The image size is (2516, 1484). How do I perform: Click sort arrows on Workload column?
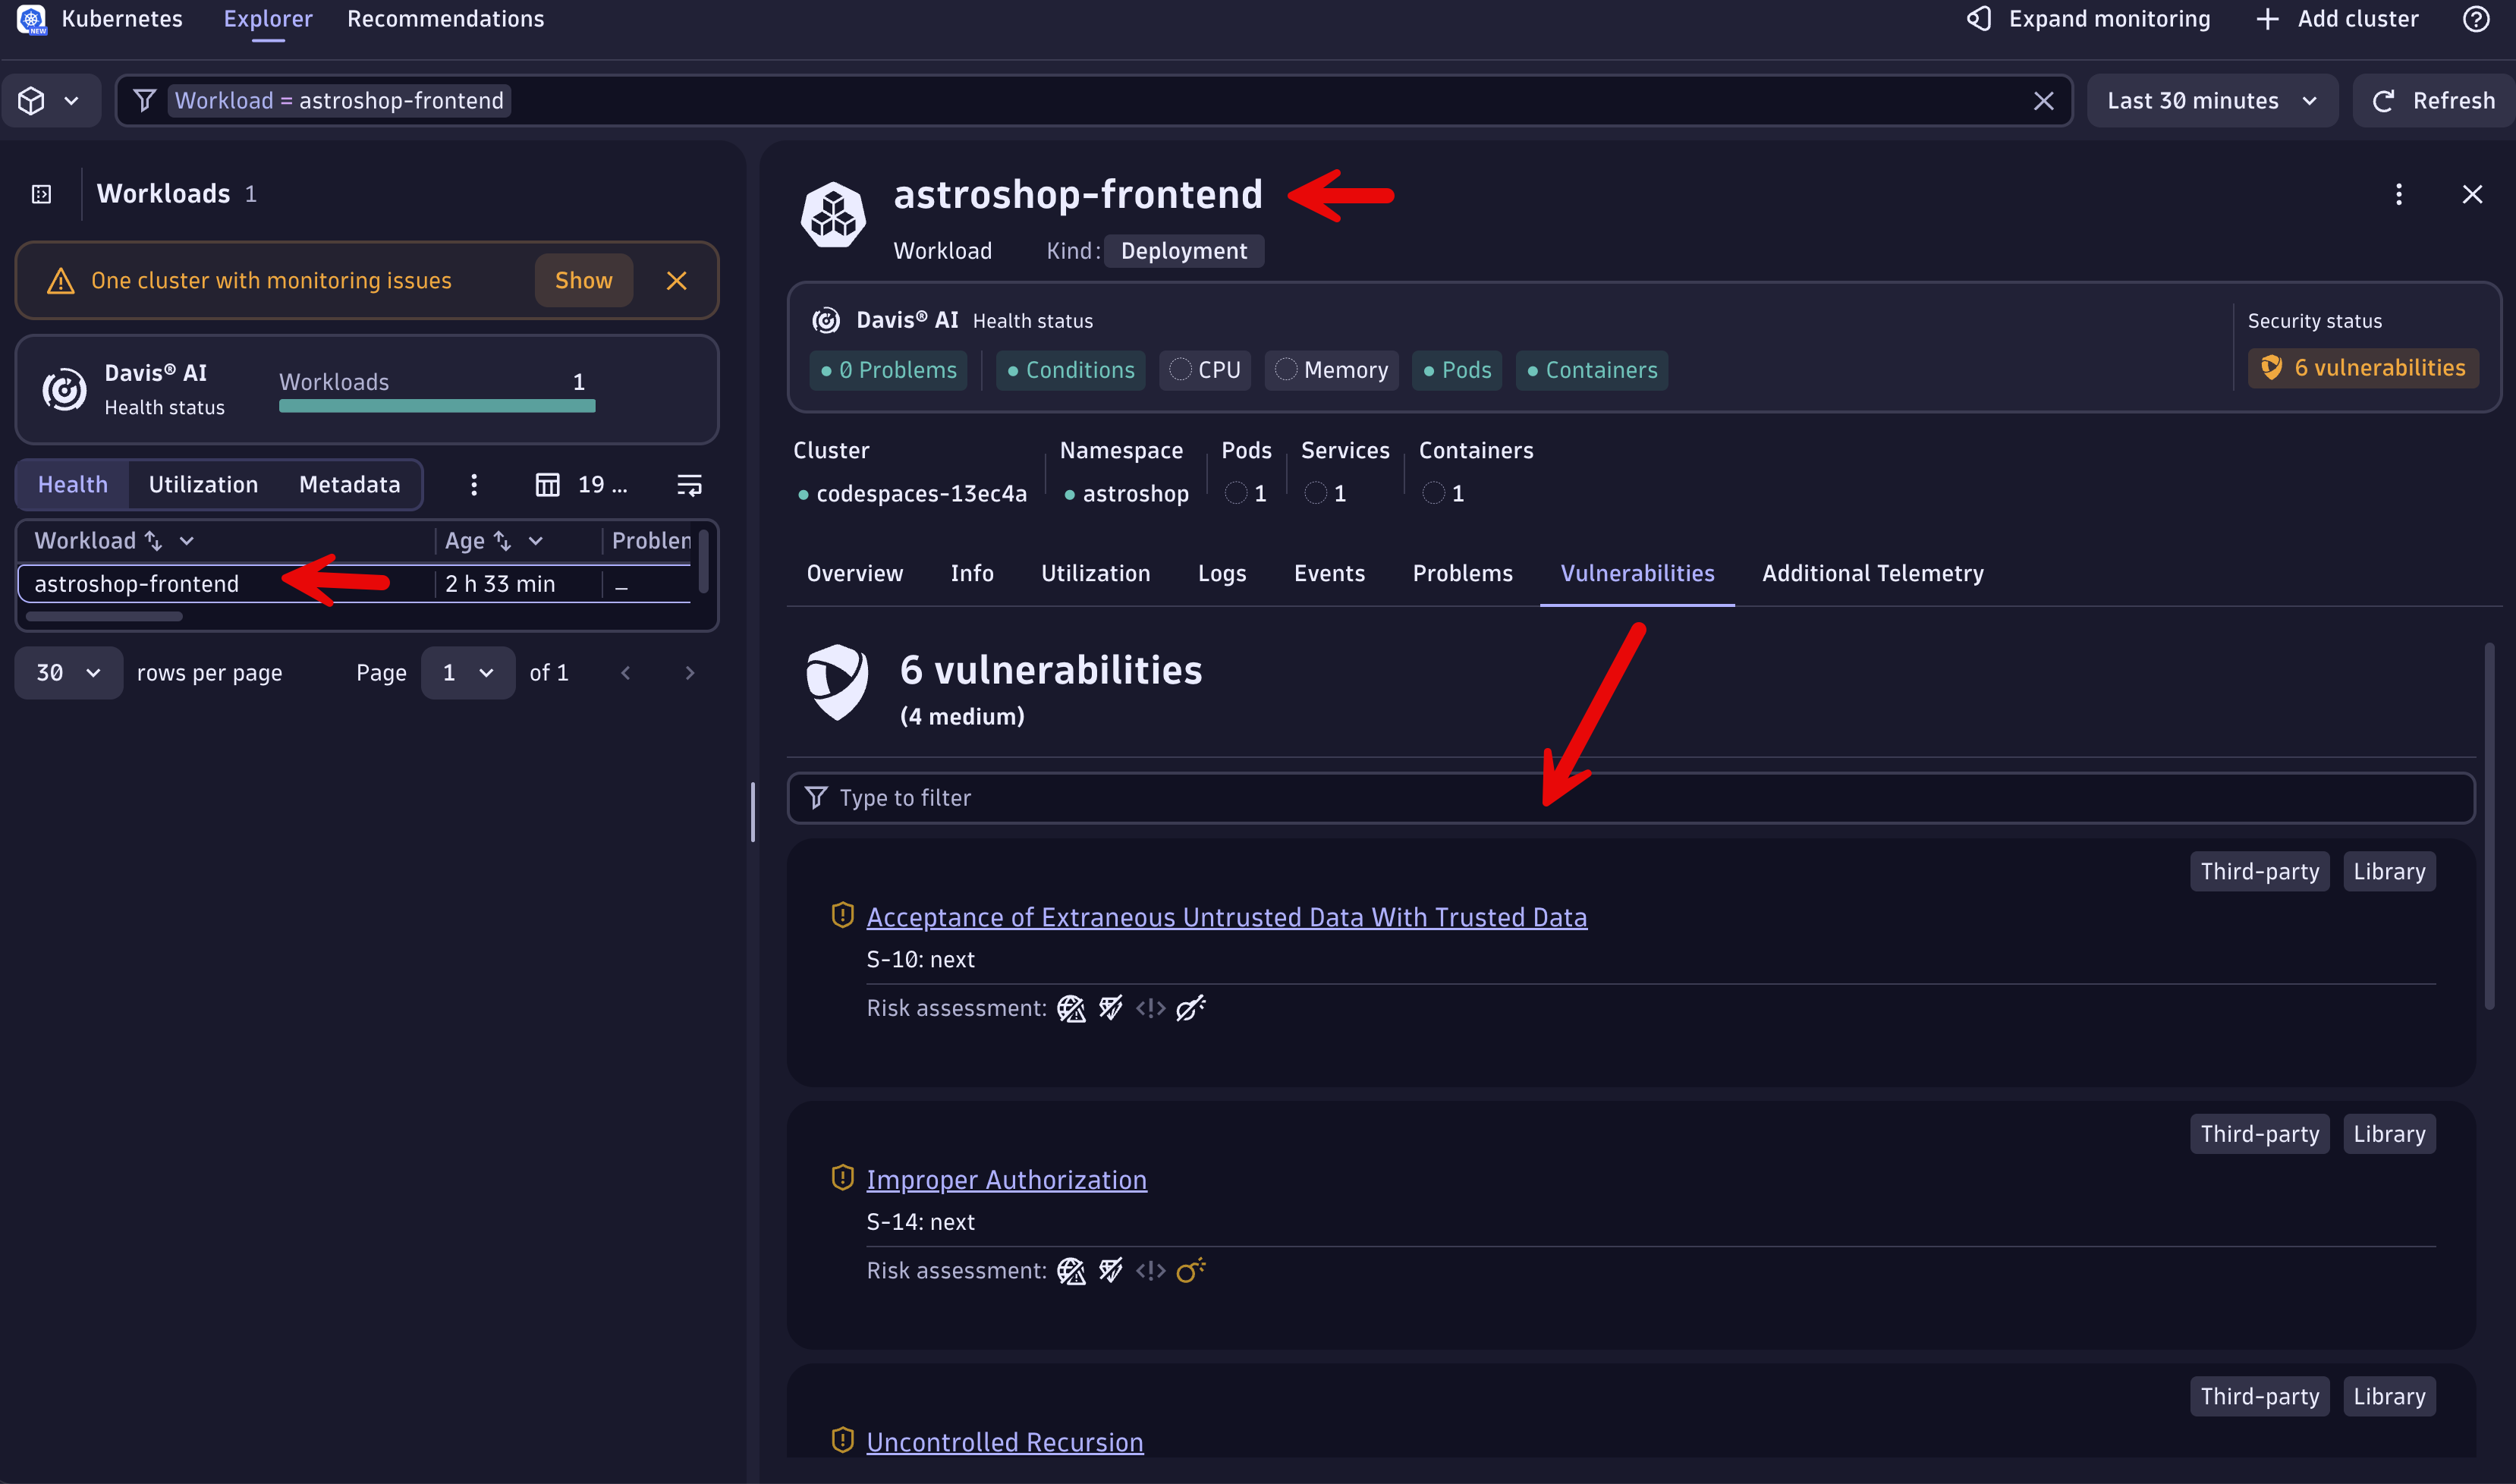153,541
